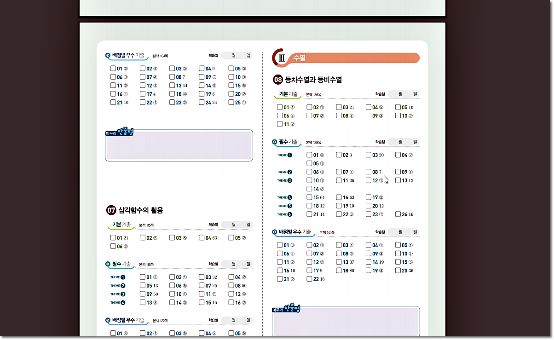Tick the checkbox for answer '13 37'
The height and width of the screenshot is (340, 554).
tap(339, 262)
